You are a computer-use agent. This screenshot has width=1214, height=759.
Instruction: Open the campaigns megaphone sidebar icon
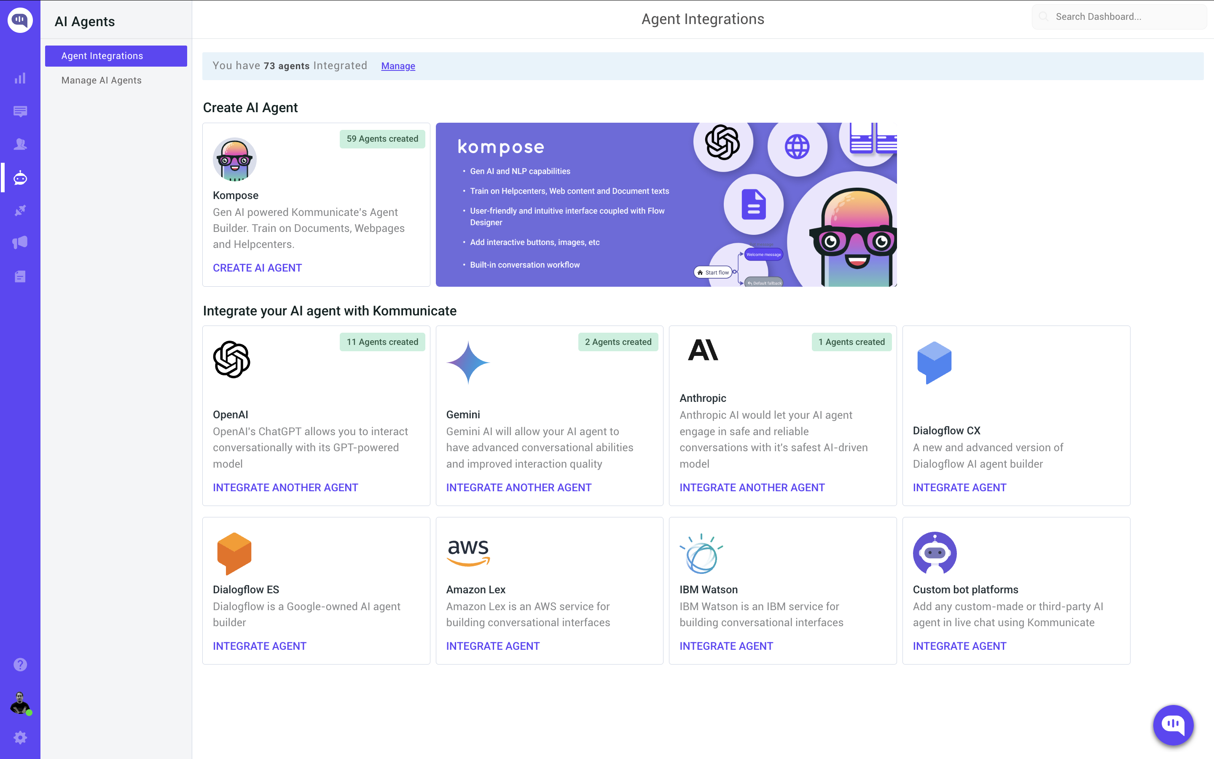[20, 243]
